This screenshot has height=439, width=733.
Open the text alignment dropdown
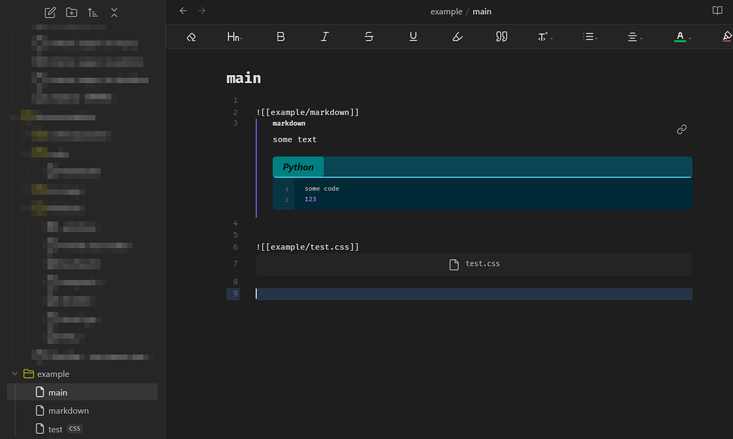pyautogui.click(x=633, y=36)
